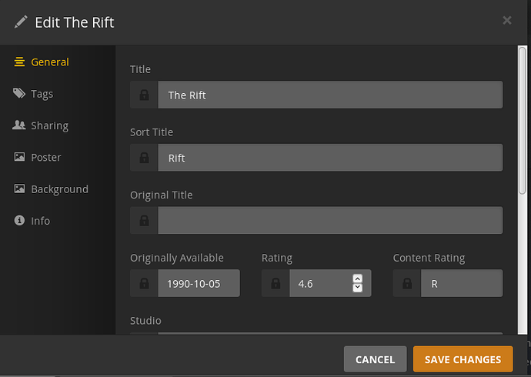Click the Background image icon
The height and width of the screenshot is (377, 531).
point(19,189)
